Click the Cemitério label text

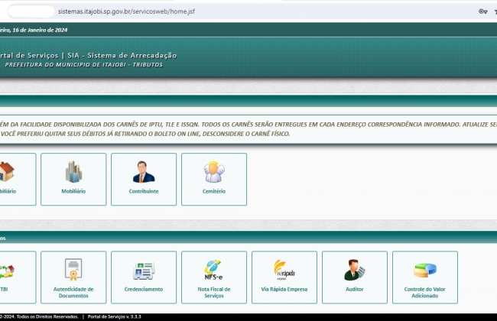click(x=214, y=191)
